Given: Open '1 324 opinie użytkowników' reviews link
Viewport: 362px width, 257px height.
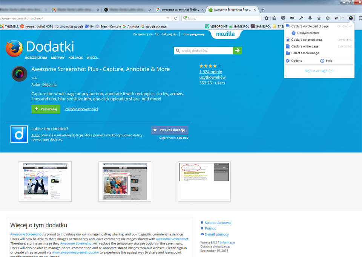Looking at the screenshot, I should [212, 75].
